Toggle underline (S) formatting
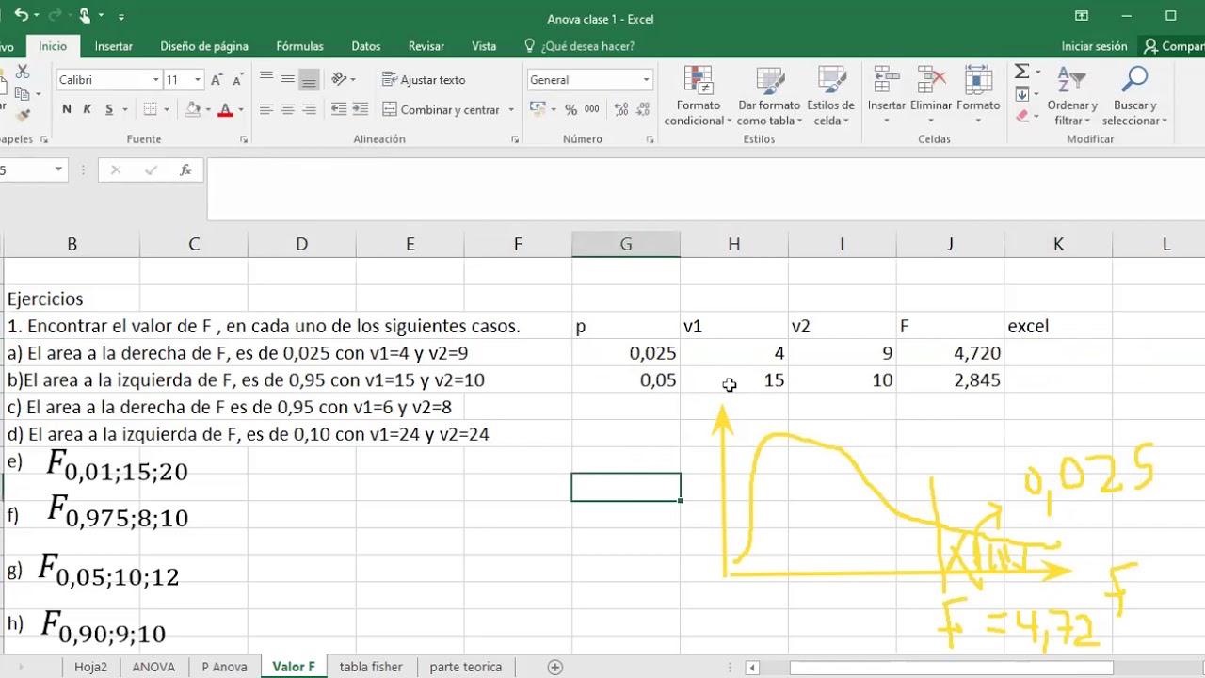Image resolution: width=1205 pixels, height=678 pixels. (x=109, y=109)
